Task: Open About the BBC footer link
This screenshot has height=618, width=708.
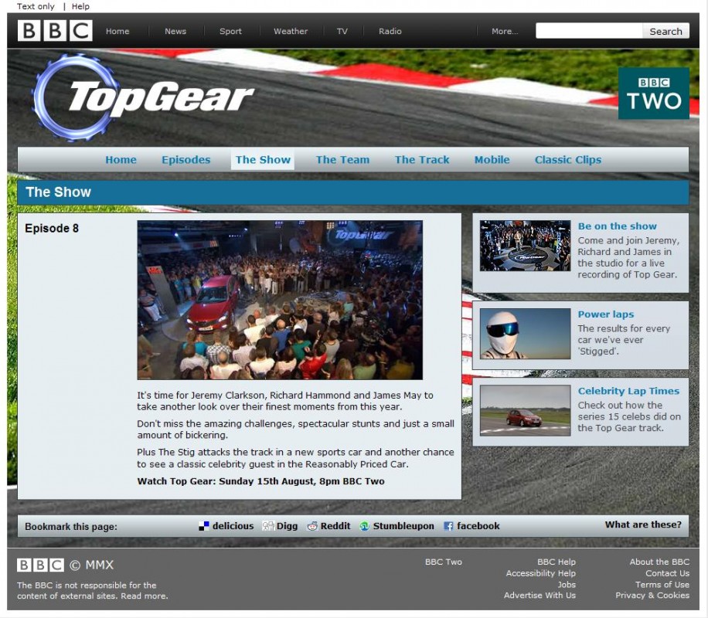Action: pyautogui.click(x=659, y=562)
